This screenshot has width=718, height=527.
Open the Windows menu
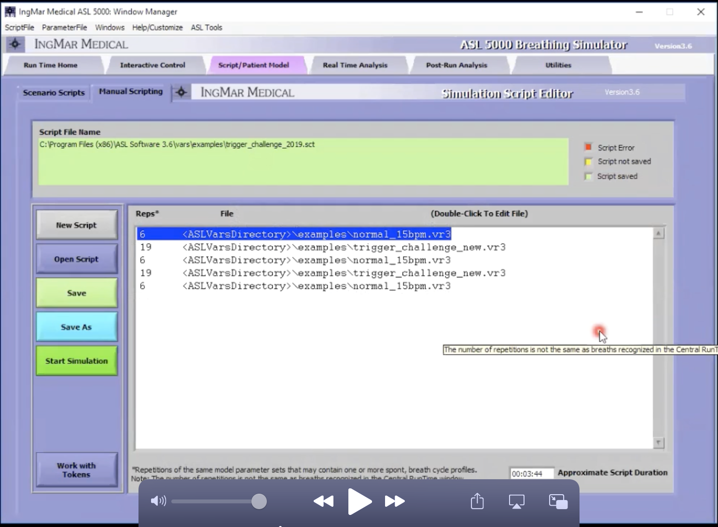[110, 28]
